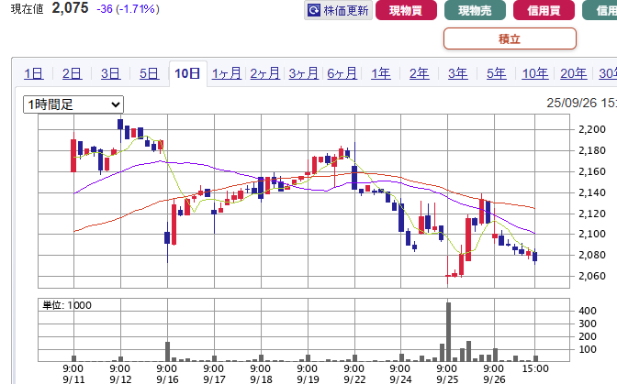Click the 2,140 price axis label
Image resolution: width=617 pixels, height=384 pixels.
coord(592,192)
